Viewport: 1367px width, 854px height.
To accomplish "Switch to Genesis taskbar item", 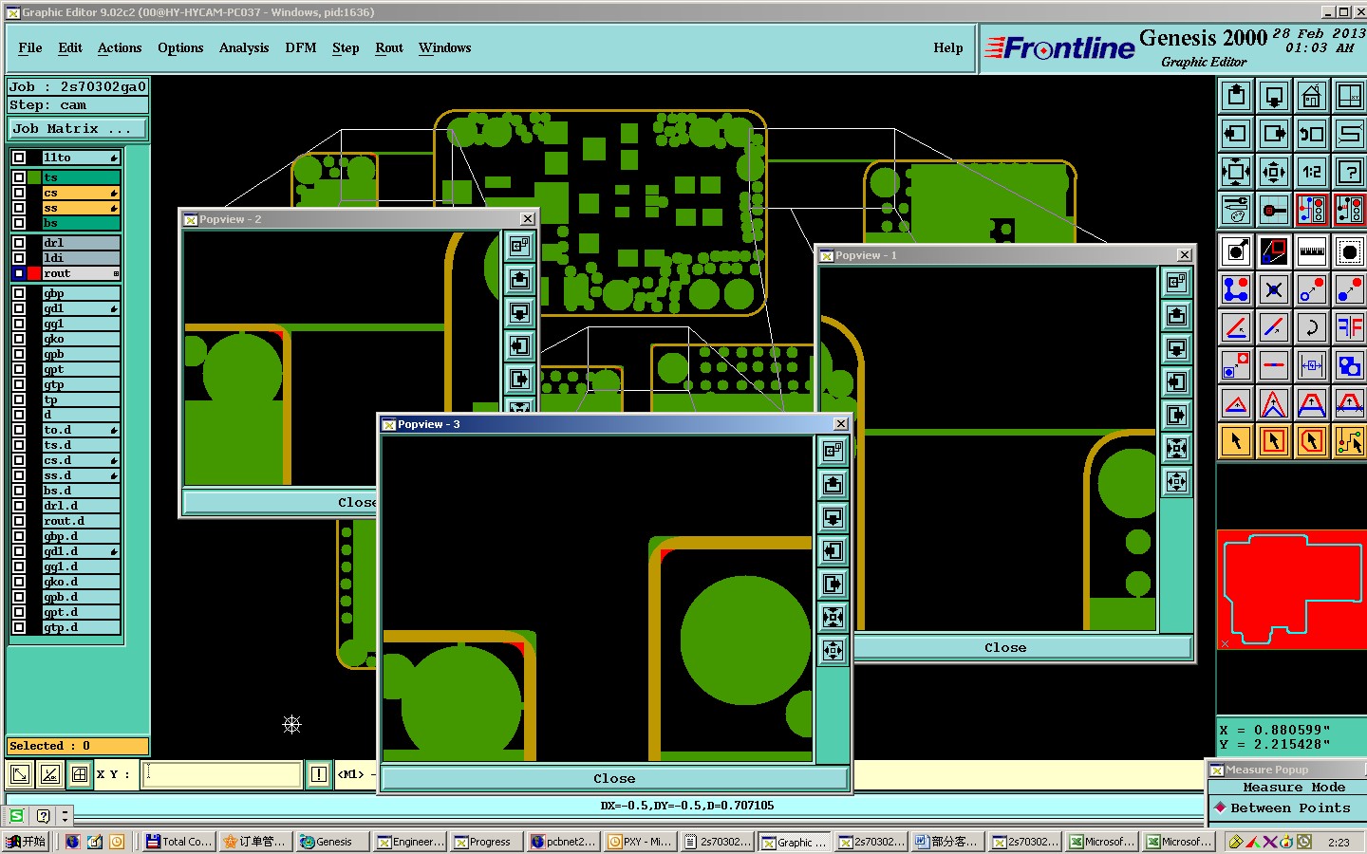I will click(332, 842).
